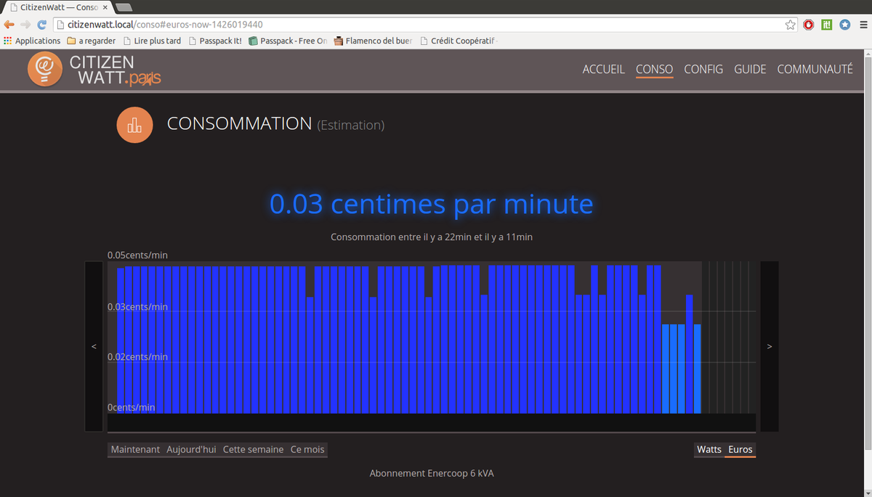Reload the page with refresh icon

(41, 25)
